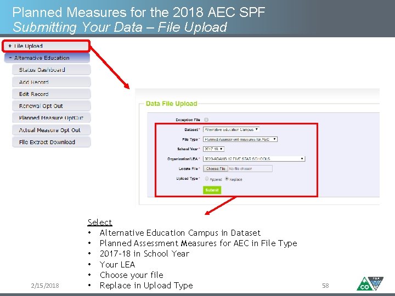
Task: Select Actual Measure Opt Out item
Action: [51, 130]
